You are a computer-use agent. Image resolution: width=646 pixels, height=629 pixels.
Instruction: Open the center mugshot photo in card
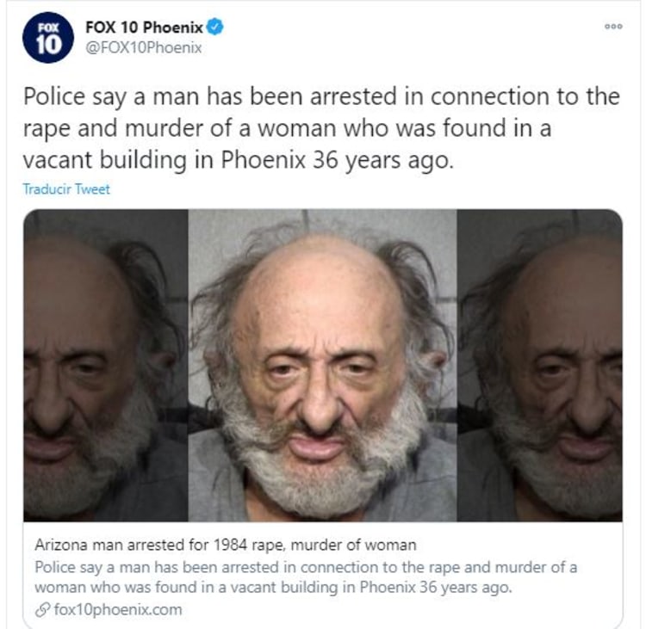pos(322,366)
